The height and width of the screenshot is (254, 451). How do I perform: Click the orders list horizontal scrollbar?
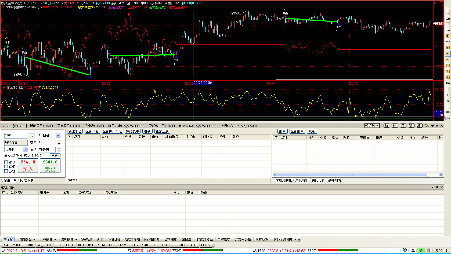pyautogui.click(x=352, y=175)
